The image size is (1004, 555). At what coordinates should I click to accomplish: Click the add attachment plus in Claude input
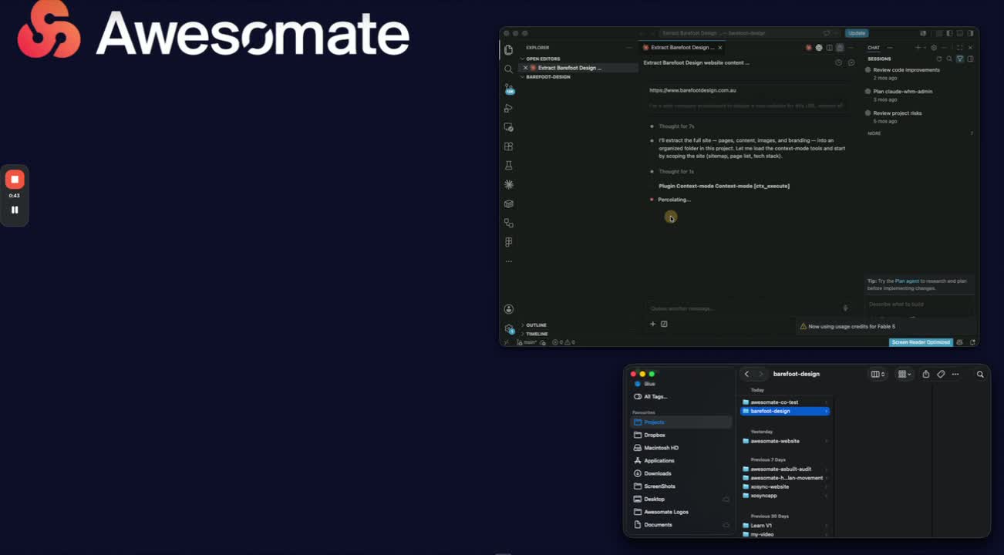coord(652,324)
